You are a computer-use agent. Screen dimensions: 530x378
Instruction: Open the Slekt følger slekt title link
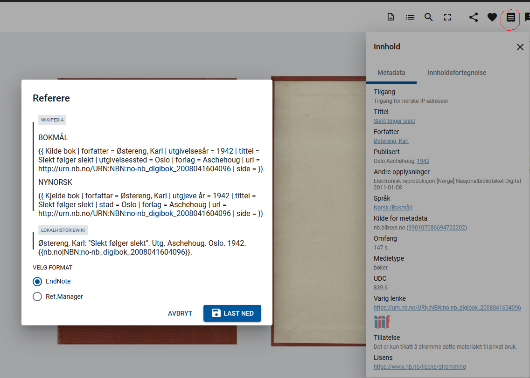click(394, 121)
